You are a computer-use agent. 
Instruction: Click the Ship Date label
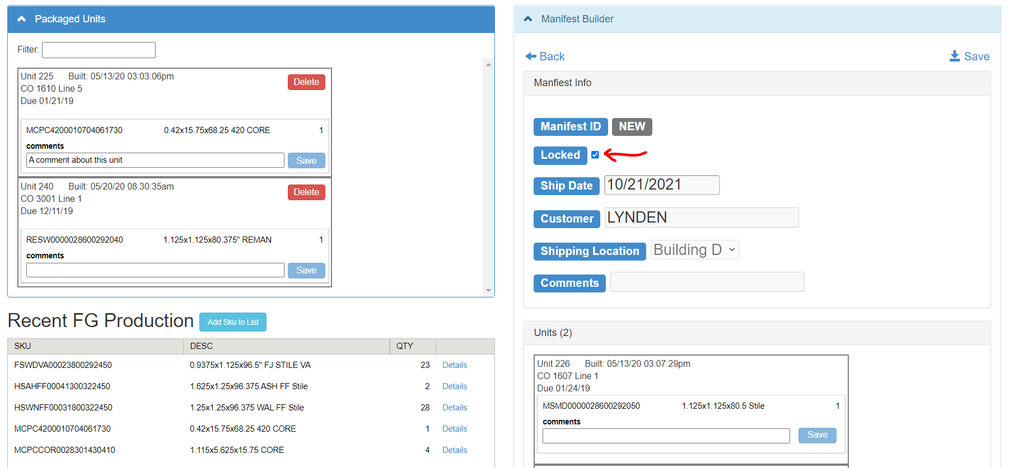click(566, 186)
